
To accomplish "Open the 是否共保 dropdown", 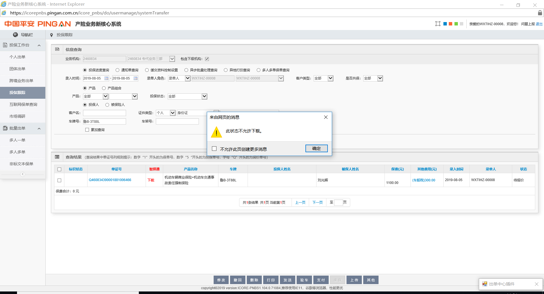I will [380, 78].
